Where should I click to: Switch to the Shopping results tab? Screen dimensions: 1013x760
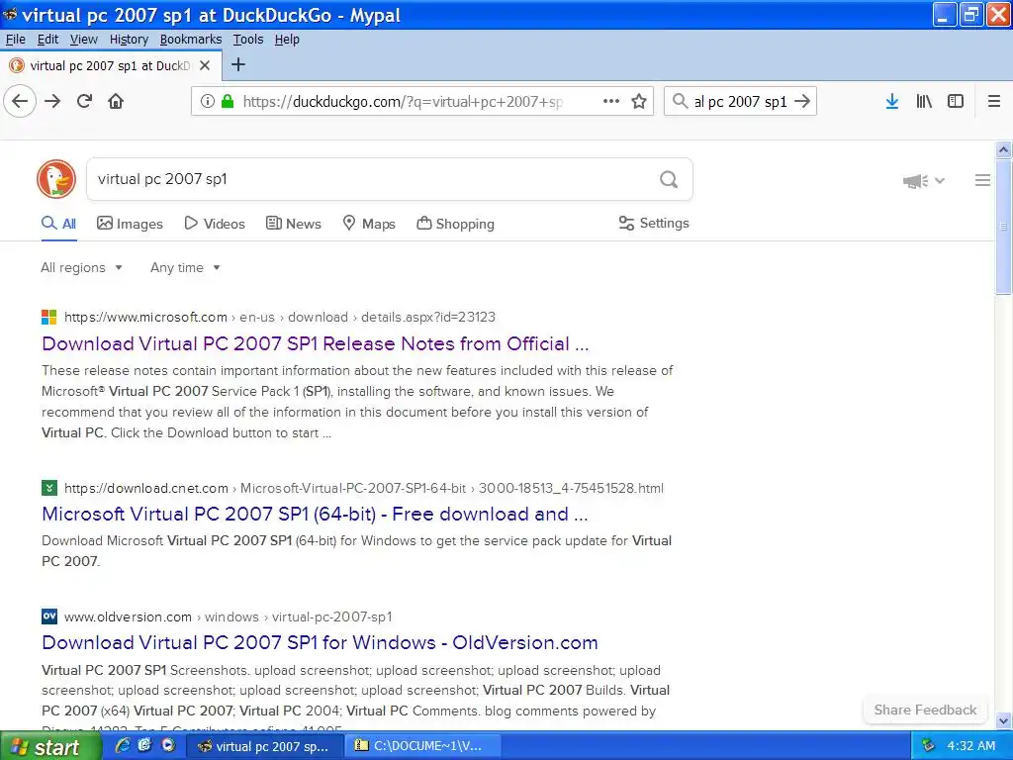[x=455, y=224]
